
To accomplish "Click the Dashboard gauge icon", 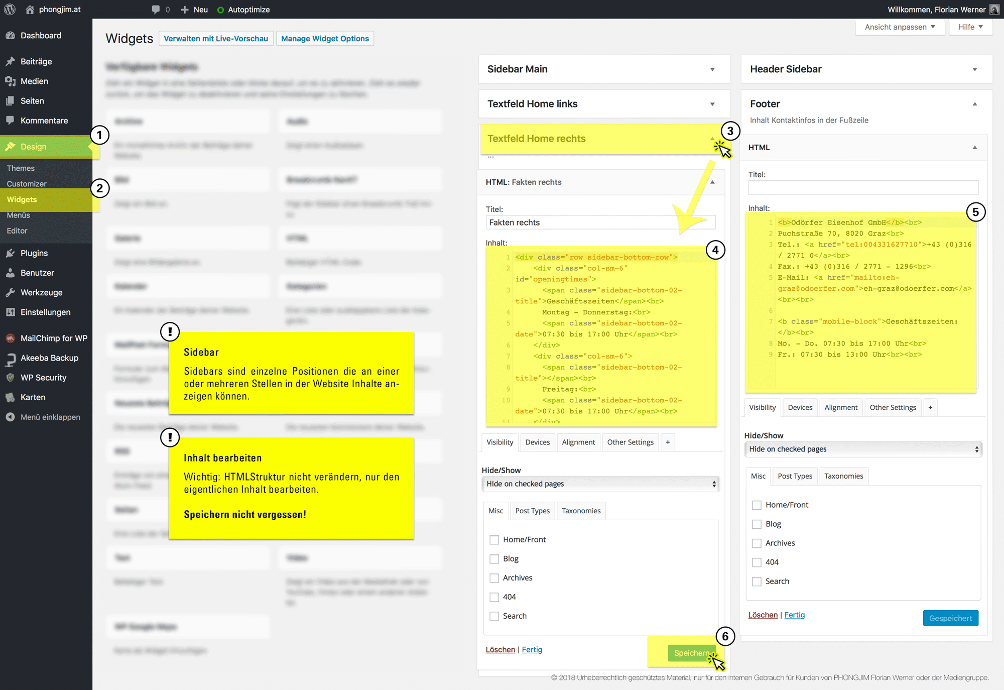I will pyautogui.click(x=10, y=36).
